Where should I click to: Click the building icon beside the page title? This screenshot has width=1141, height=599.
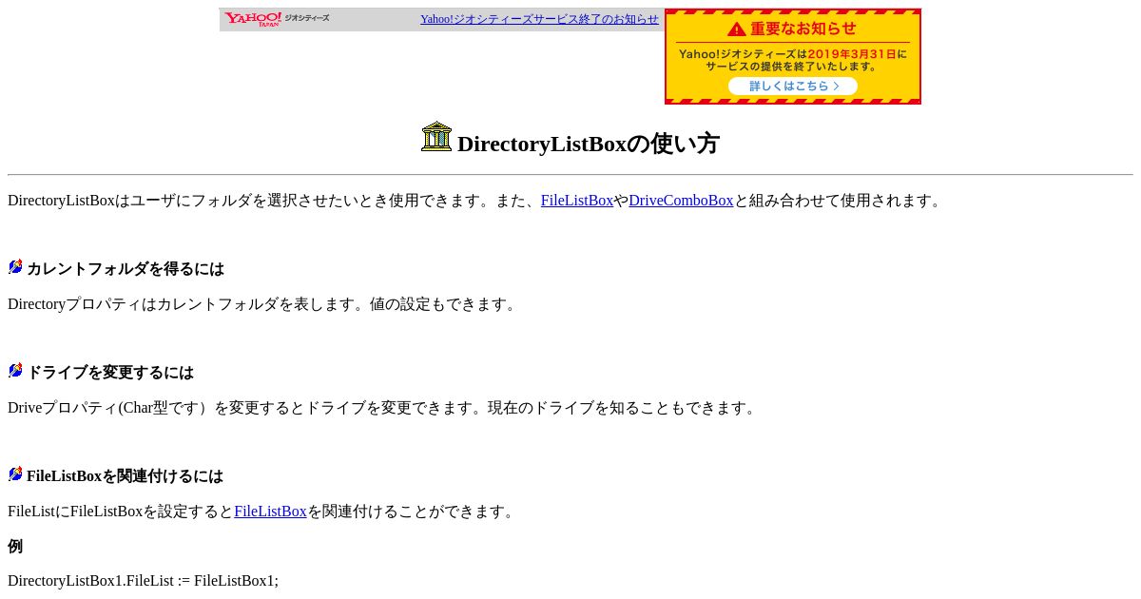[x=436, y=136]
